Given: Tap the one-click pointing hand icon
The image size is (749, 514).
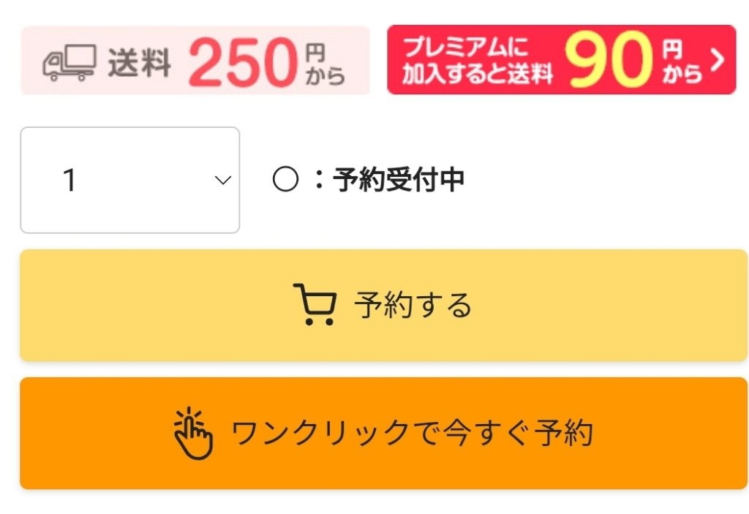Looking at the screenshot, I should [x=193, y=434].
